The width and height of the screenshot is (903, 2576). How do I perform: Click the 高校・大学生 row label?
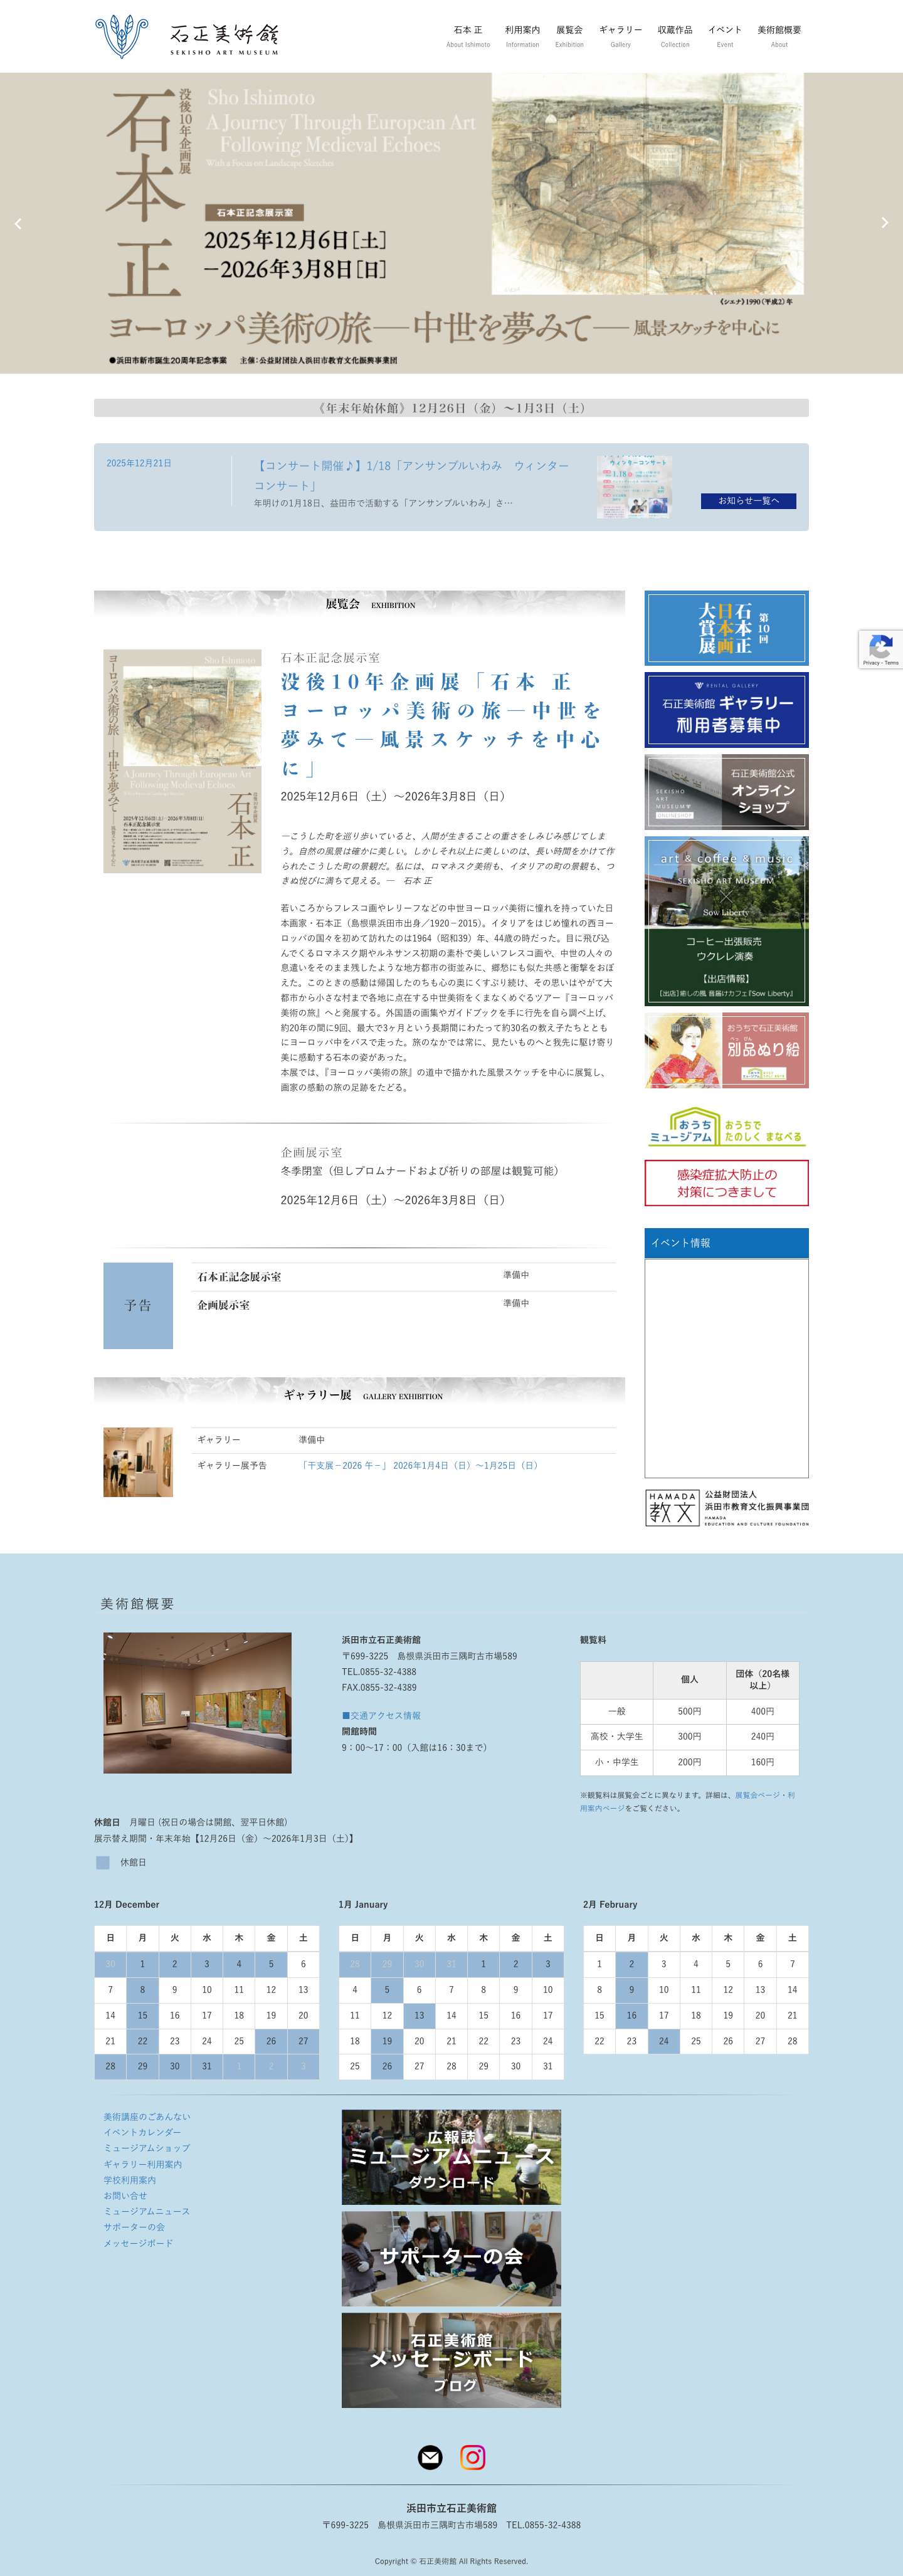[617, 1736]
